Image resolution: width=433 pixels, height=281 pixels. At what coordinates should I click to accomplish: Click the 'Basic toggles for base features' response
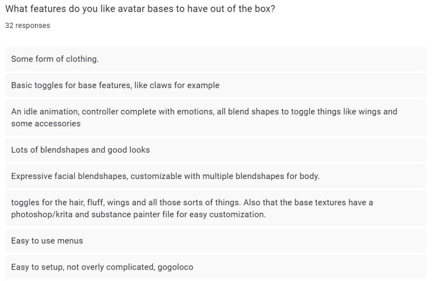click(x=115, y=85)
